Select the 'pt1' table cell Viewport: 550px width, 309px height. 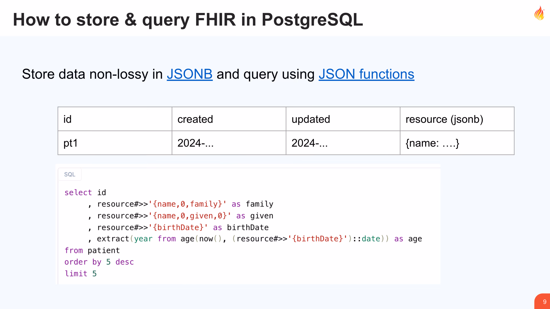click(x=115, y=143)
